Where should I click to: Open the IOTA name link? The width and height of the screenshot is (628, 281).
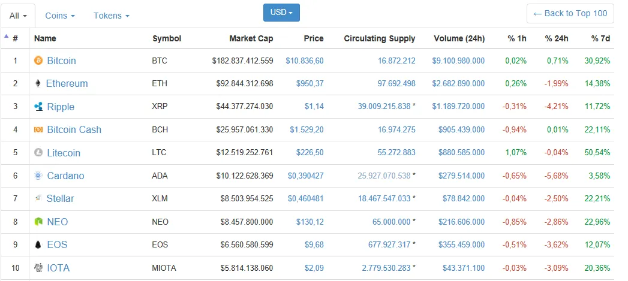tap(58, 267)
